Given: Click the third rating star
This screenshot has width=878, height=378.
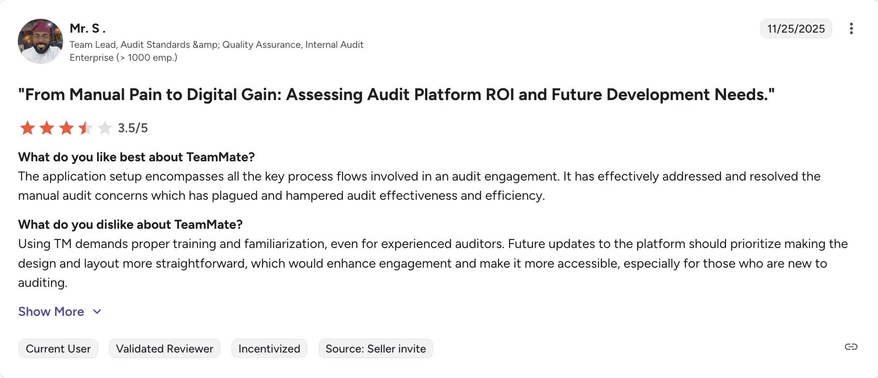Looking at the screenshot, I should (65, 128).
